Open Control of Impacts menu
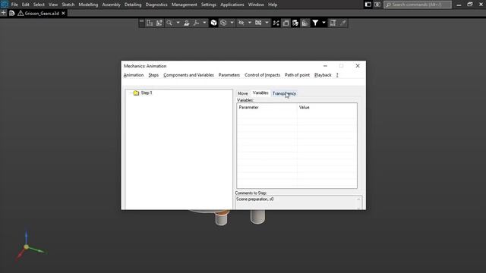This screenshot has height=273, width=486. point(262,75)
